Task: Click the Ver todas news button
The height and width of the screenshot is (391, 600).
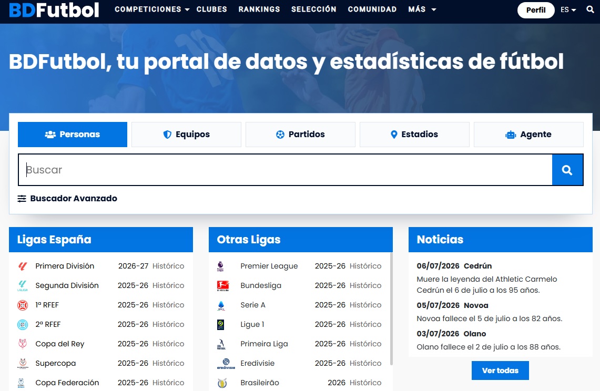Action: point(500,371)
